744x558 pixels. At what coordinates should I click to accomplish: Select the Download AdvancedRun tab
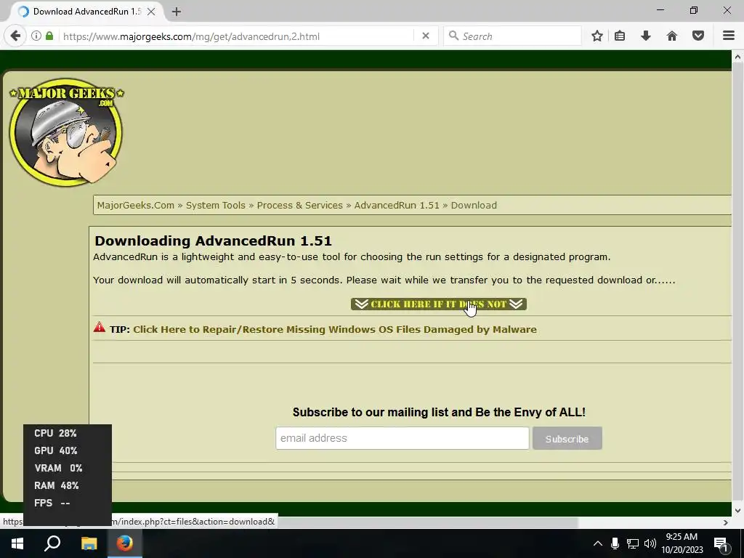tap(86, 12)
